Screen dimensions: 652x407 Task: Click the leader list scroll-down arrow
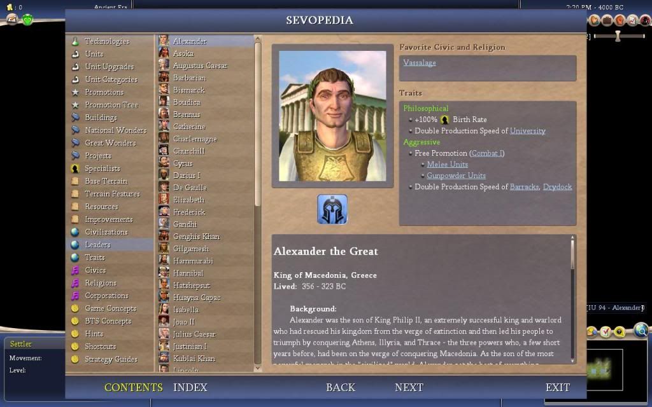tap(257, 368)
